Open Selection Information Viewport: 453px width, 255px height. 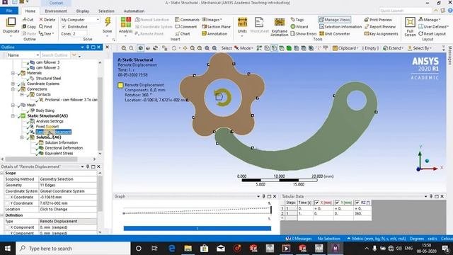tap(340, 27)
